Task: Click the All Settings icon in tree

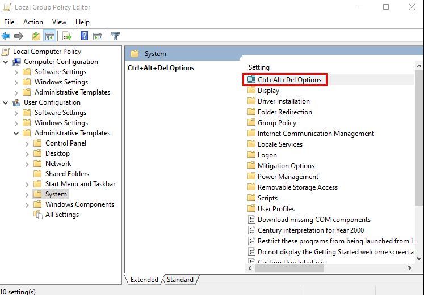Action: 38,215
